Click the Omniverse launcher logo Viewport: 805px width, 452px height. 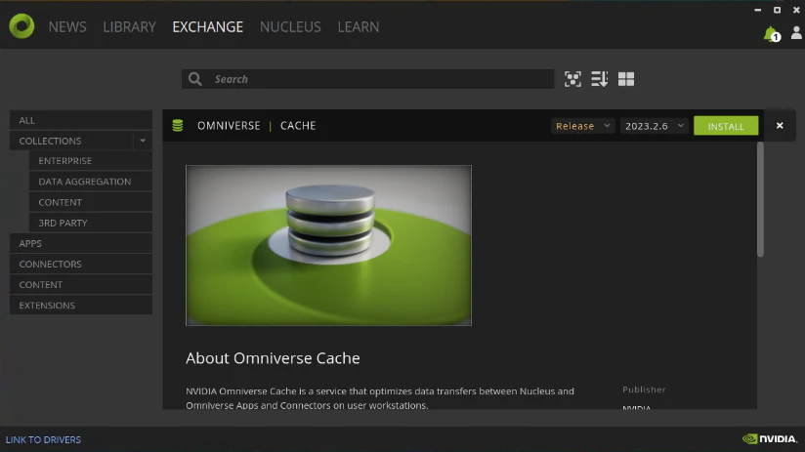tap(21, 26)
